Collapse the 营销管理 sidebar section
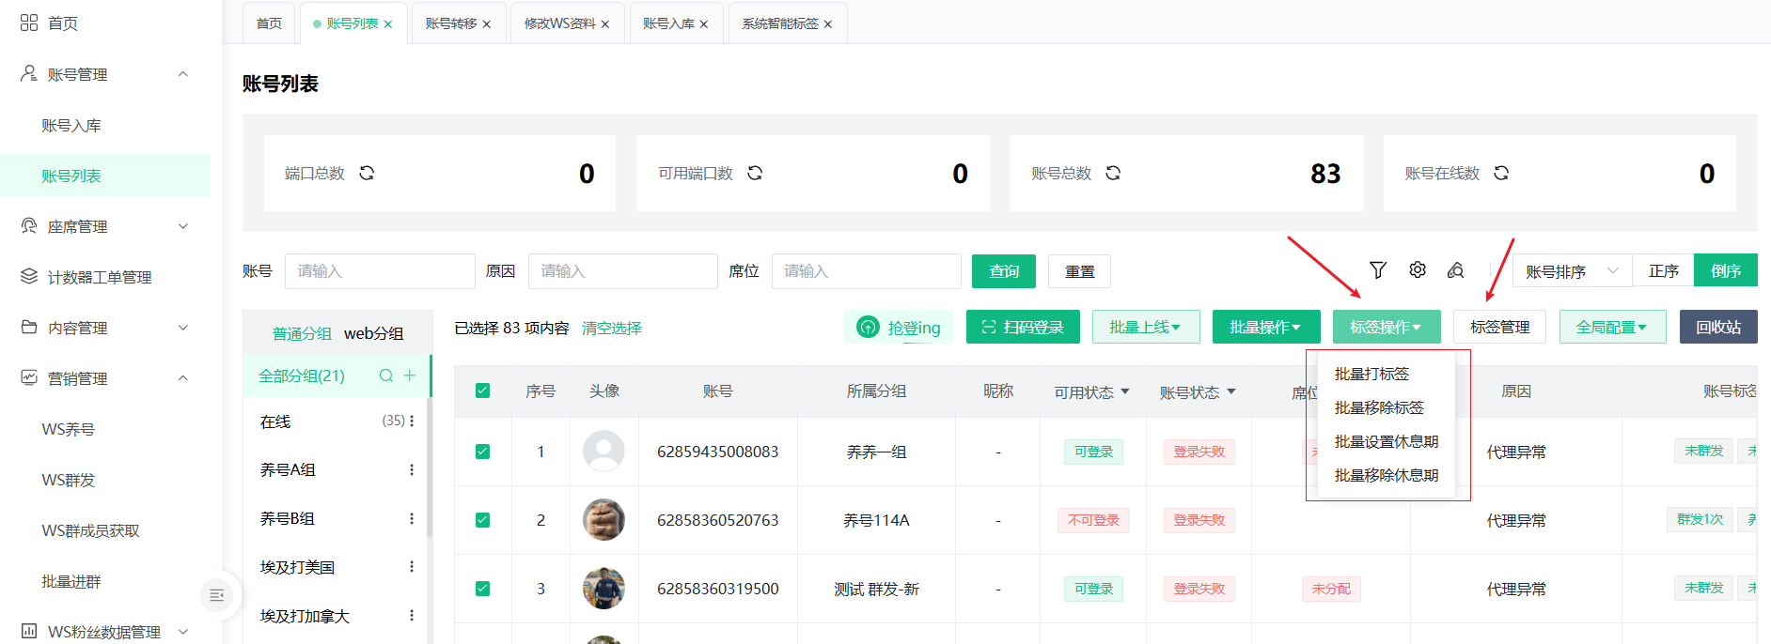This screenshot has width=1771, height=644. [x=183, y=377]
